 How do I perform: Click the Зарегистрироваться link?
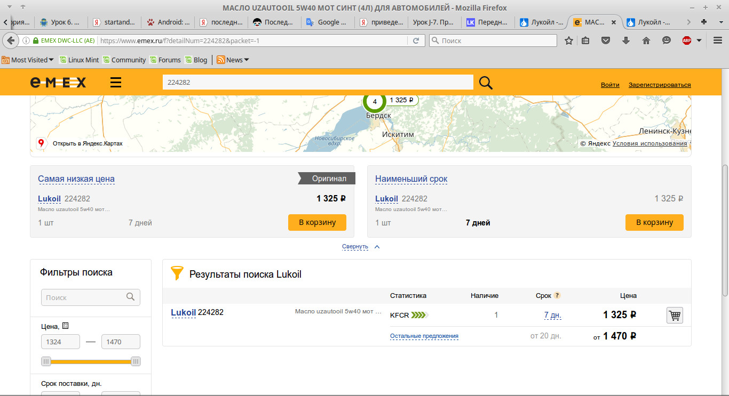[x=660, y=85]
